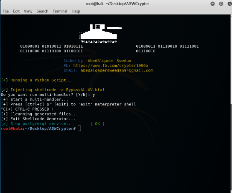Maximize the terminal window

pyautogui.click(x=221, y=4)
